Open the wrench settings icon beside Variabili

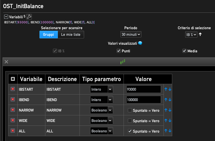pos(29,17)
